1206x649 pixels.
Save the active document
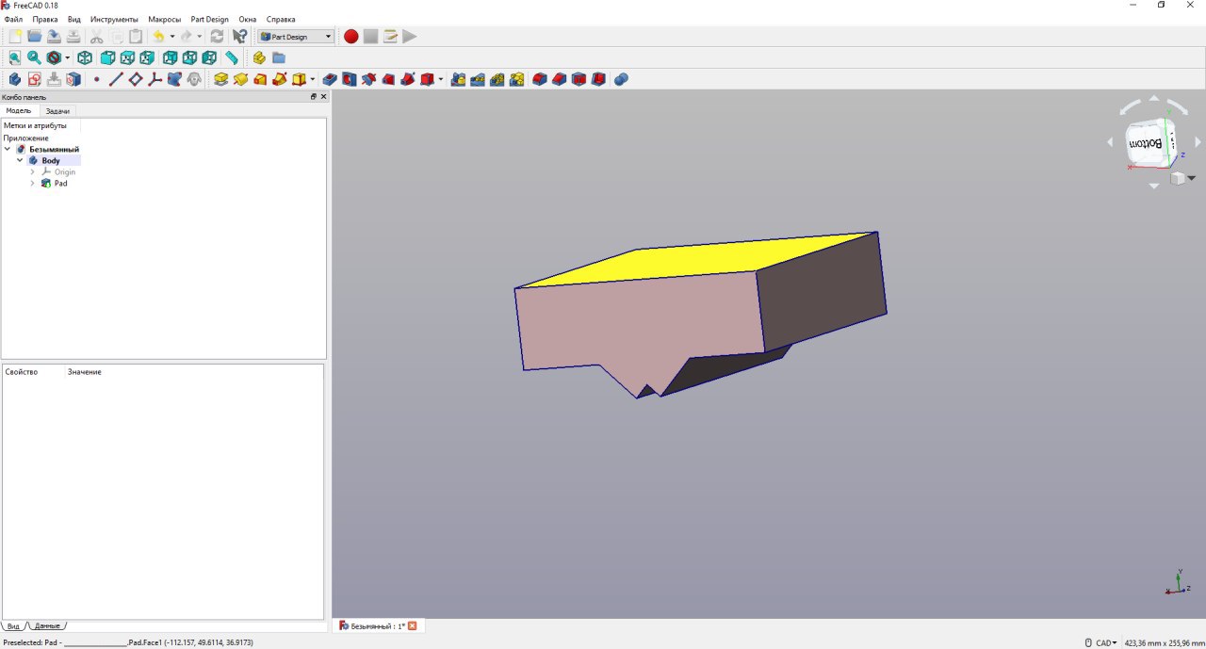[55, 36]
